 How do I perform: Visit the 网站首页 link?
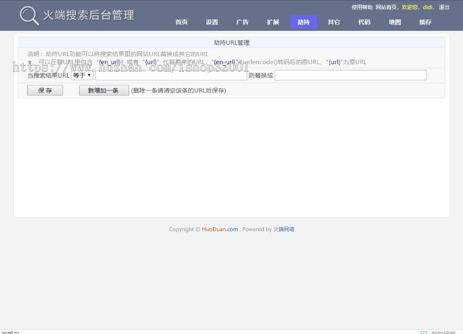[x=386, y=7]
